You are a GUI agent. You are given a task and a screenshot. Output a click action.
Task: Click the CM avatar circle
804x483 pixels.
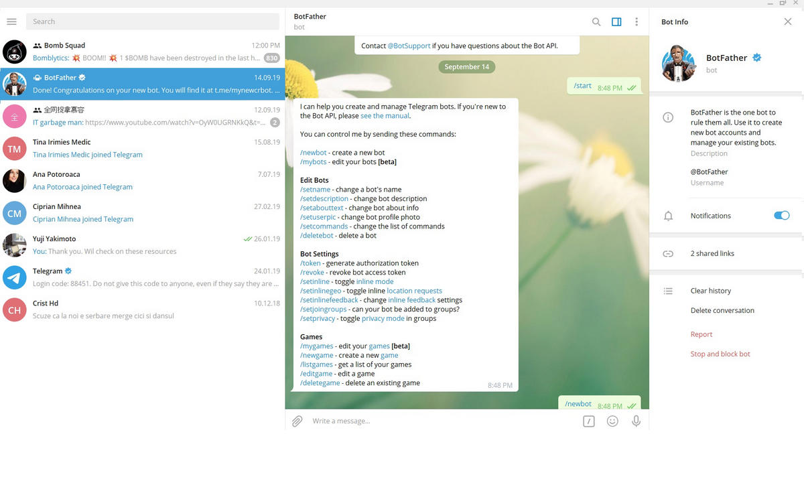pyautogui.click(x=14, y=213)
